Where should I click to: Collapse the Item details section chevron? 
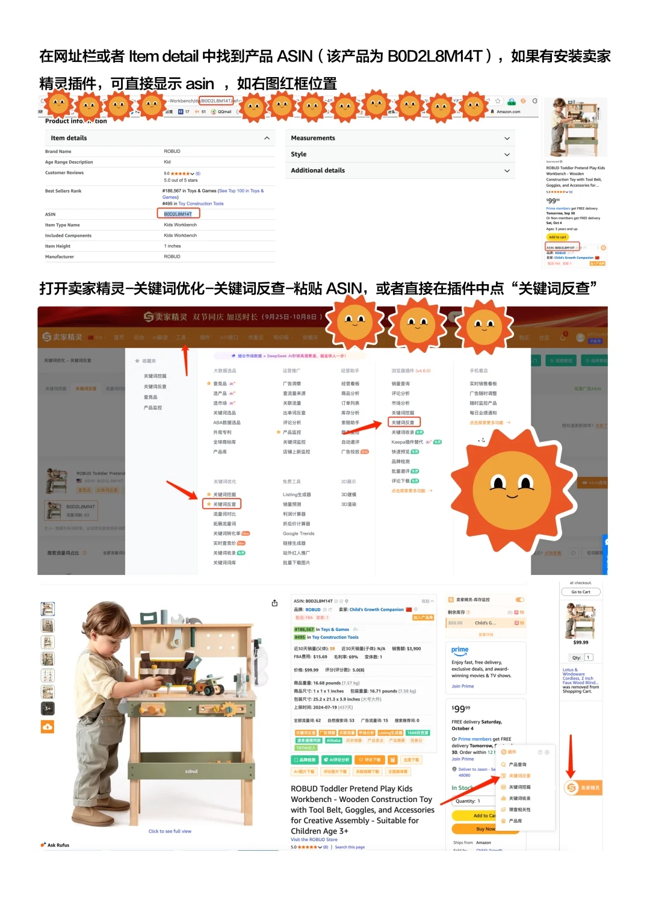[x=267, y=138]
